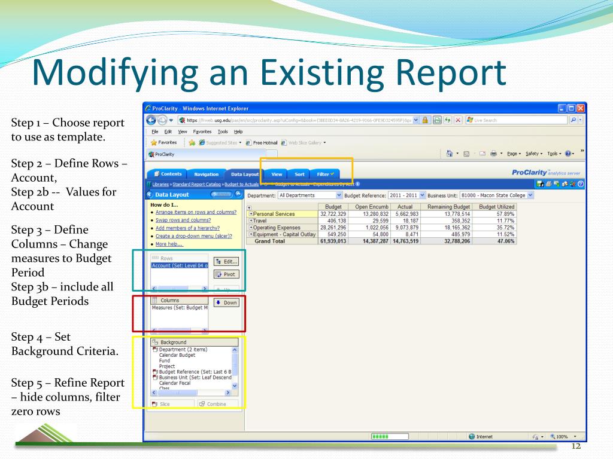Select 'Account (Set: Level 04' in Rows
613x459 pixels.
coord(180,265)
